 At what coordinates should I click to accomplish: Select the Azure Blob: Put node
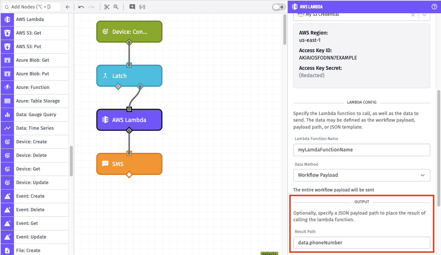pyautogui.click(x=35, y=74)
